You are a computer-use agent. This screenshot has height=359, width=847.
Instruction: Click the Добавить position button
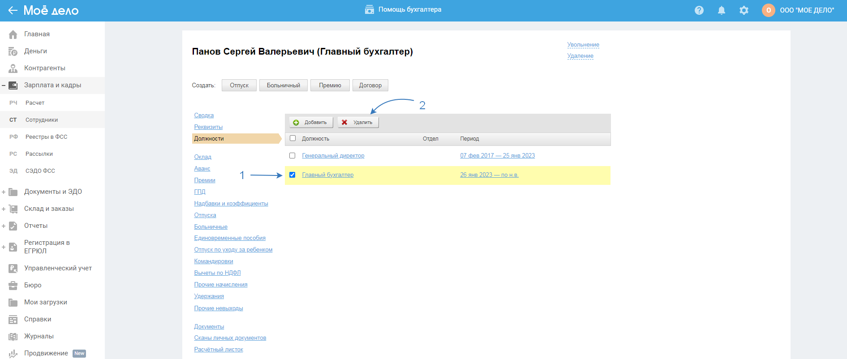click(x=311, y=123)
